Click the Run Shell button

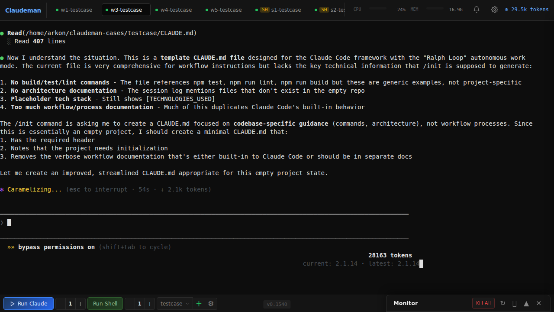pyautogui.click(x=105, y=304)
